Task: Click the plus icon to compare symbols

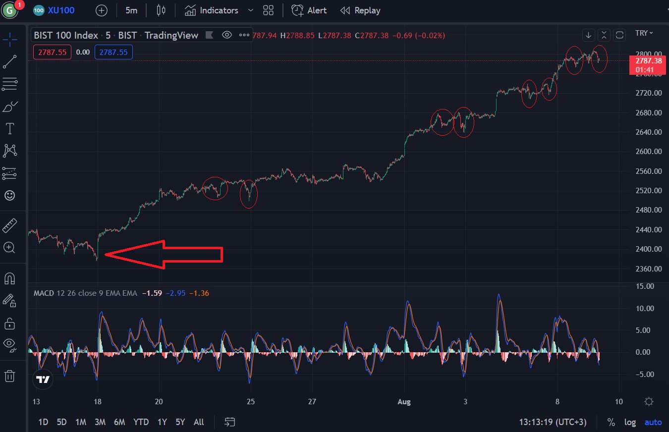Action: click(102, 10)
